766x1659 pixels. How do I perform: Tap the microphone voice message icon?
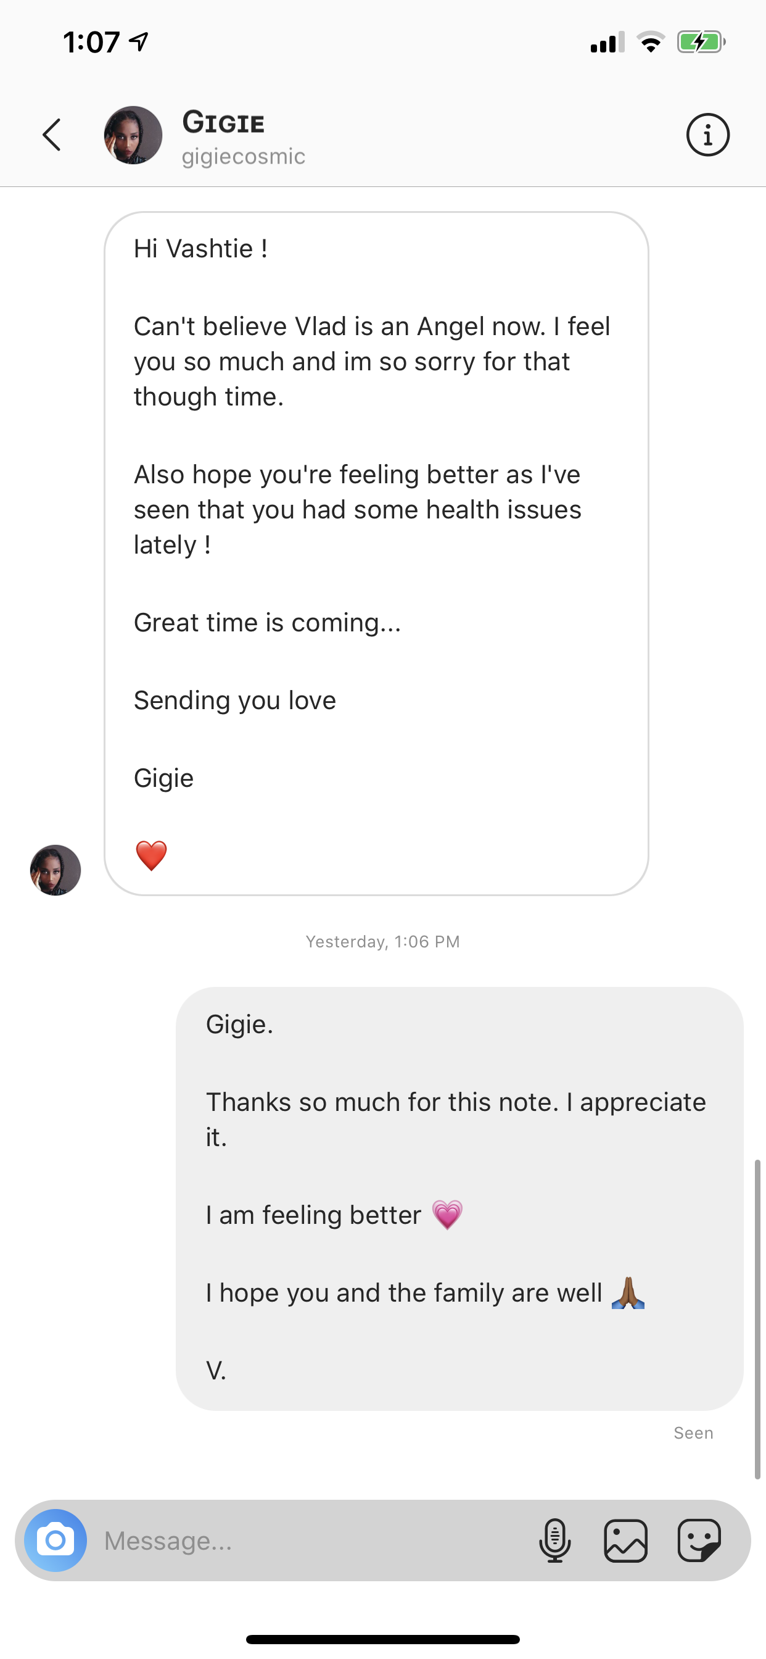[554, 1540]
